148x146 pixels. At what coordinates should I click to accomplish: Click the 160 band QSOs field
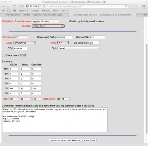point(14,69)
